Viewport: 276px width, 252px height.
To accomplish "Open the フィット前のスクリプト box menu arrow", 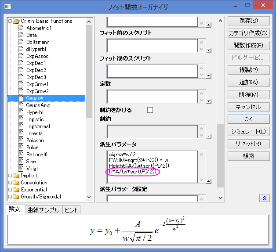I will 209,50.
